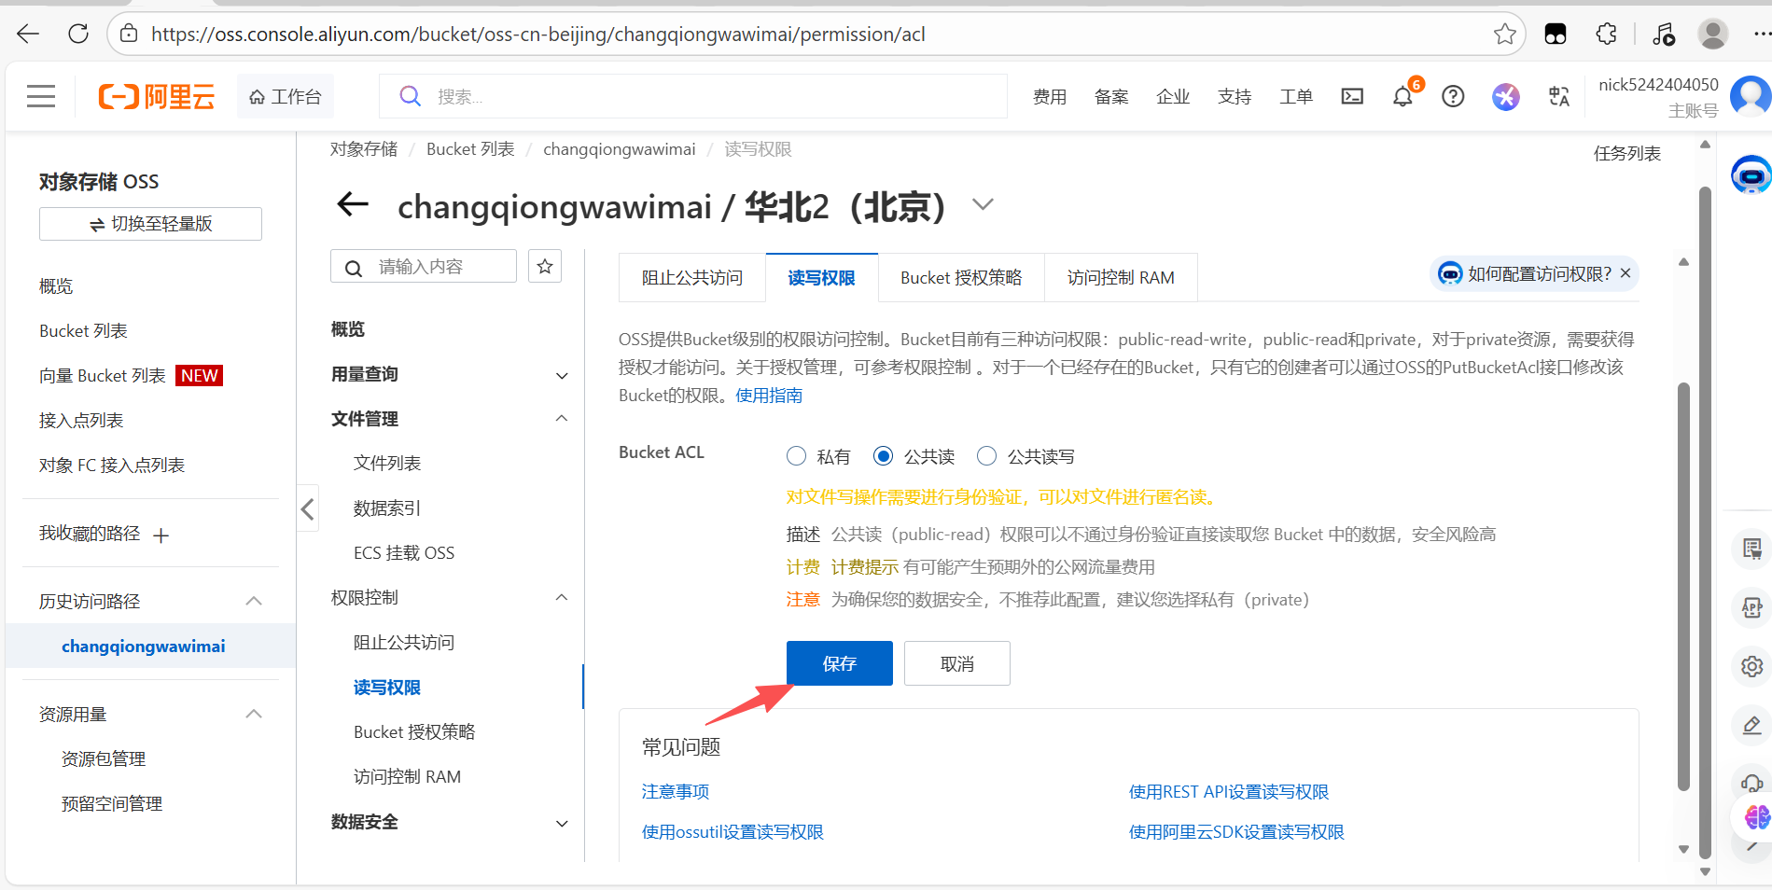Open the 使用指南 link
This screenshot has width=1772, height=890.
[x=769, y=396]
